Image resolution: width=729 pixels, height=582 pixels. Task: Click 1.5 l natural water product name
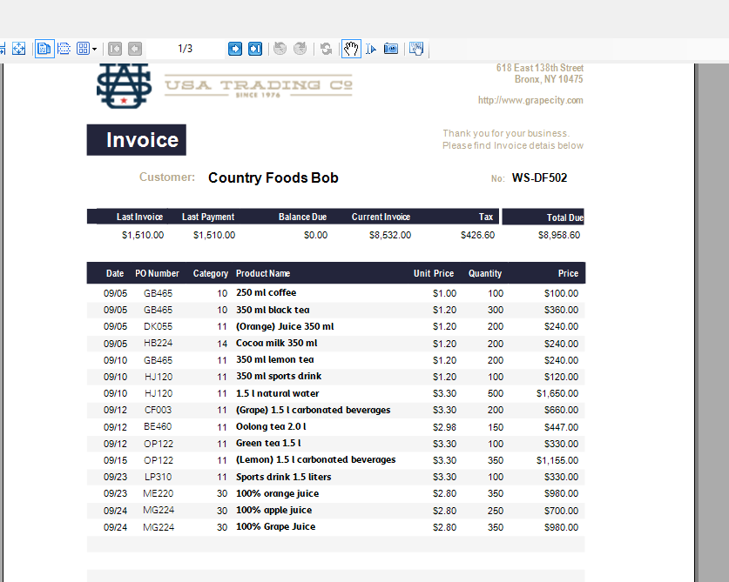pyautogui.click(x=278, y=393)
